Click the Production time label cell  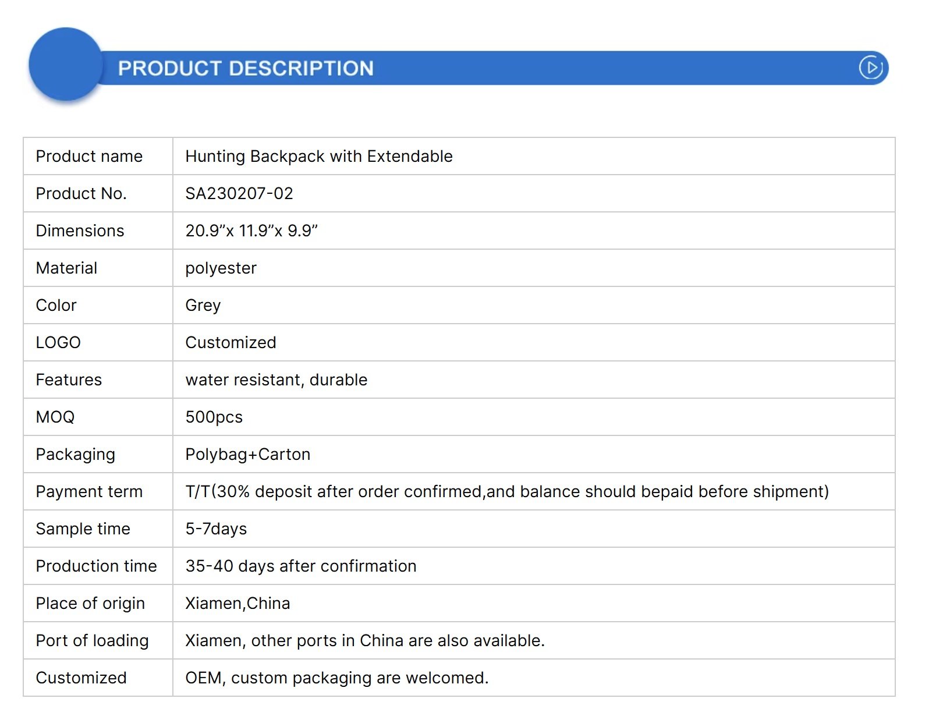98,566
